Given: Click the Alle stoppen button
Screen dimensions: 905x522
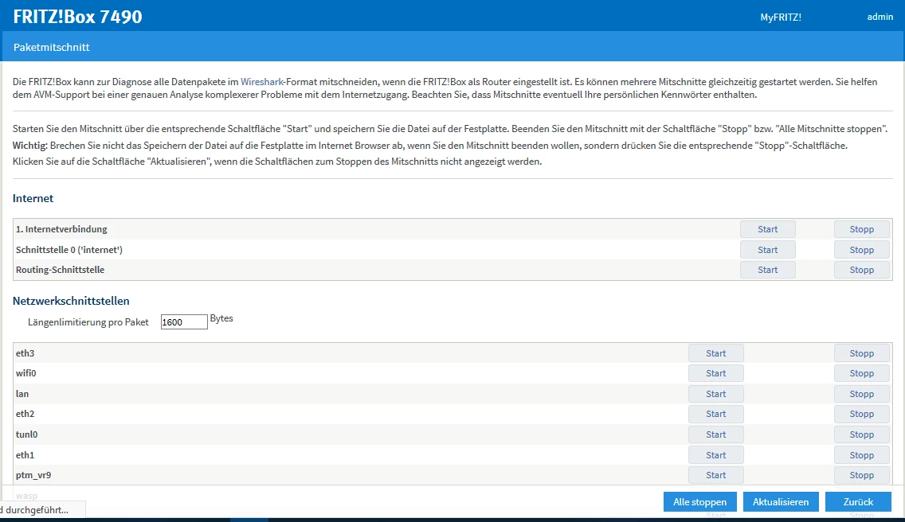Looking at the screenshot, I should (699, 502).
